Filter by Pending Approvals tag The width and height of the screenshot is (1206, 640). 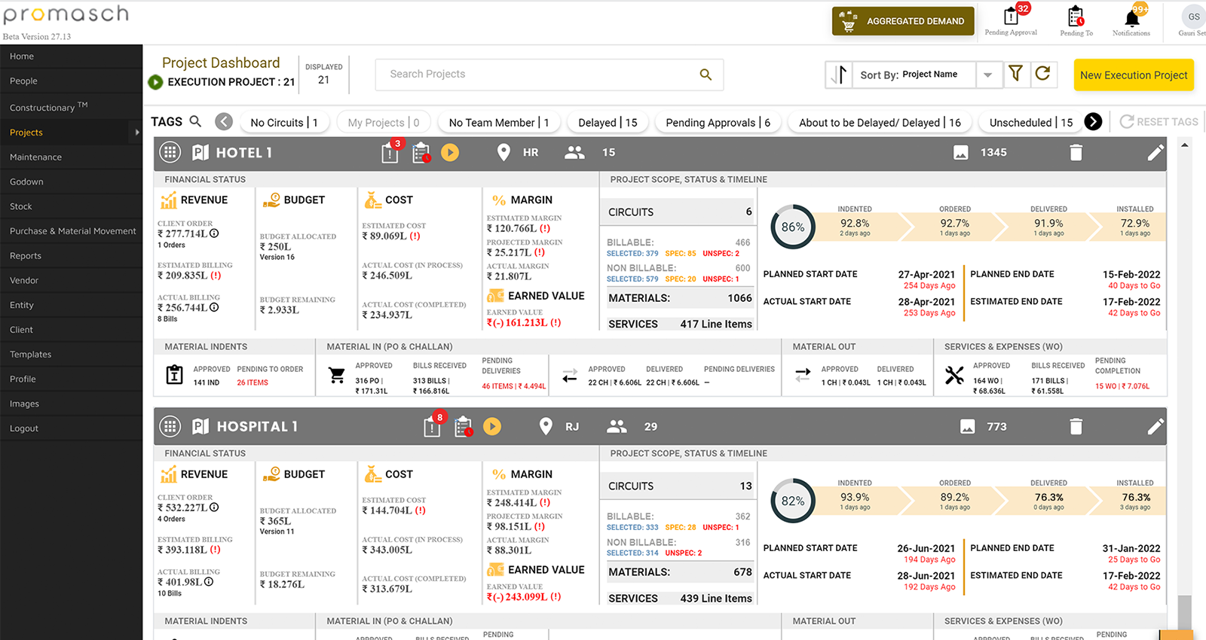click(x=718, y=122)
